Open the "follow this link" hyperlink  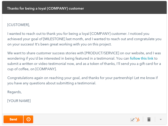pyautogui.click(x=142, y=58)
